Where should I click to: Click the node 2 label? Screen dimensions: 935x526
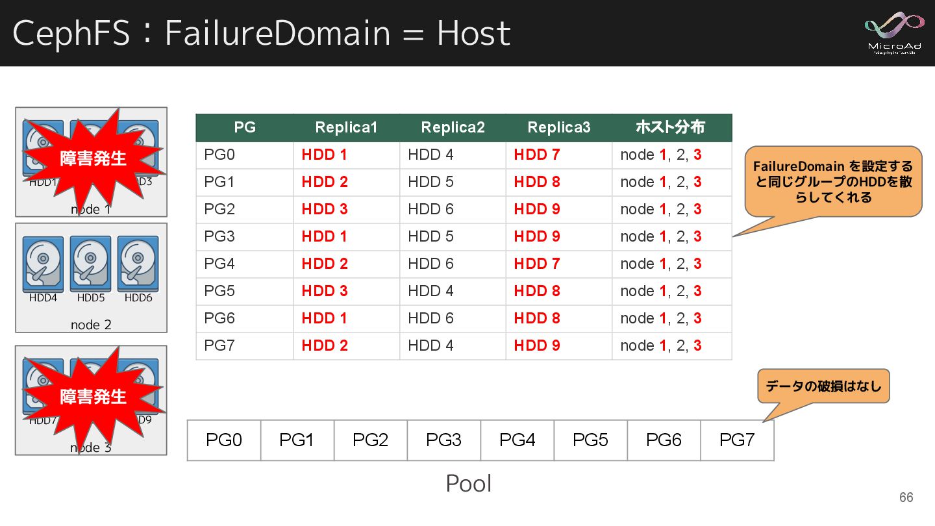(x=91, y=325)
